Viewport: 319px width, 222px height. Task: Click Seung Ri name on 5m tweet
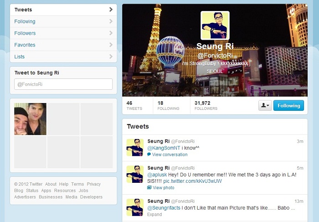click(159, 168)
